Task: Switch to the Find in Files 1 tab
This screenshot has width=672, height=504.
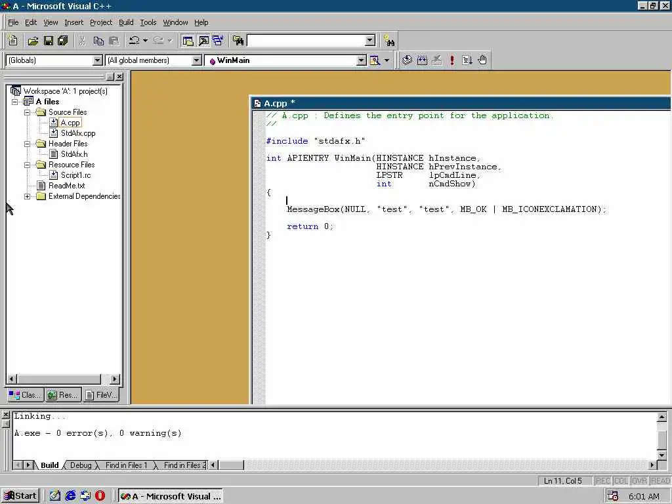Action: point(126,465)
